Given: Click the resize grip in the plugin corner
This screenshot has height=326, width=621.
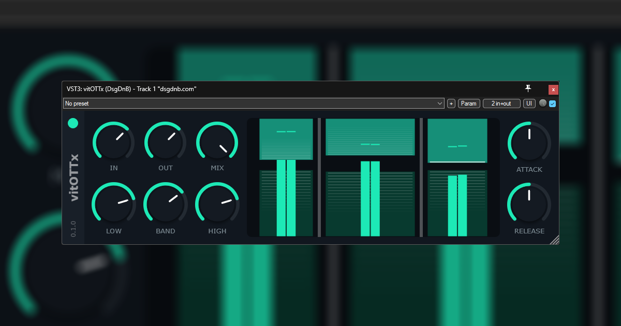Looking at the screenshot, I should 554,239.
